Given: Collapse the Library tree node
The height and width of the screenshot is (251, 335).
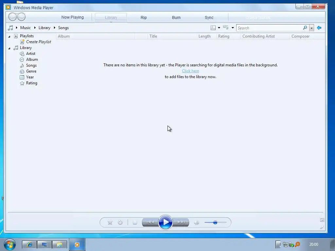Looking at the screenshot, I should coord(9,48).
